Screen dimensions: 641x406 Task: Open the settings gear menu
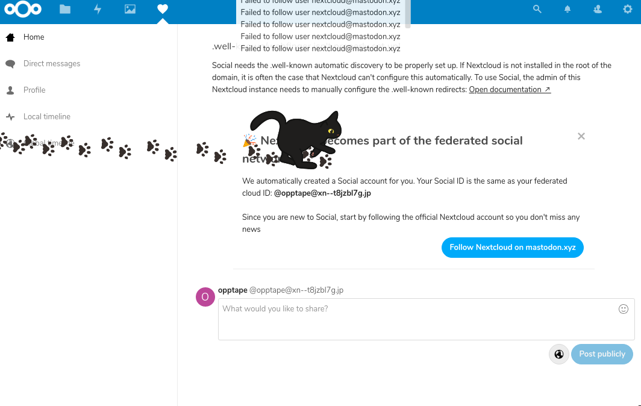[x=628, y=9]
